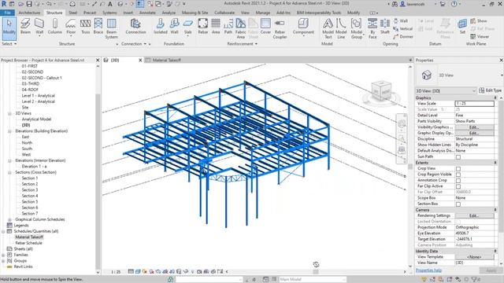Open the Select panel dropdown
504x283 pixels.
point(9,44)
